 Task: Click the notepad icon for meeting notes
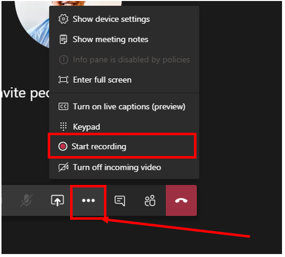(63, 39)
